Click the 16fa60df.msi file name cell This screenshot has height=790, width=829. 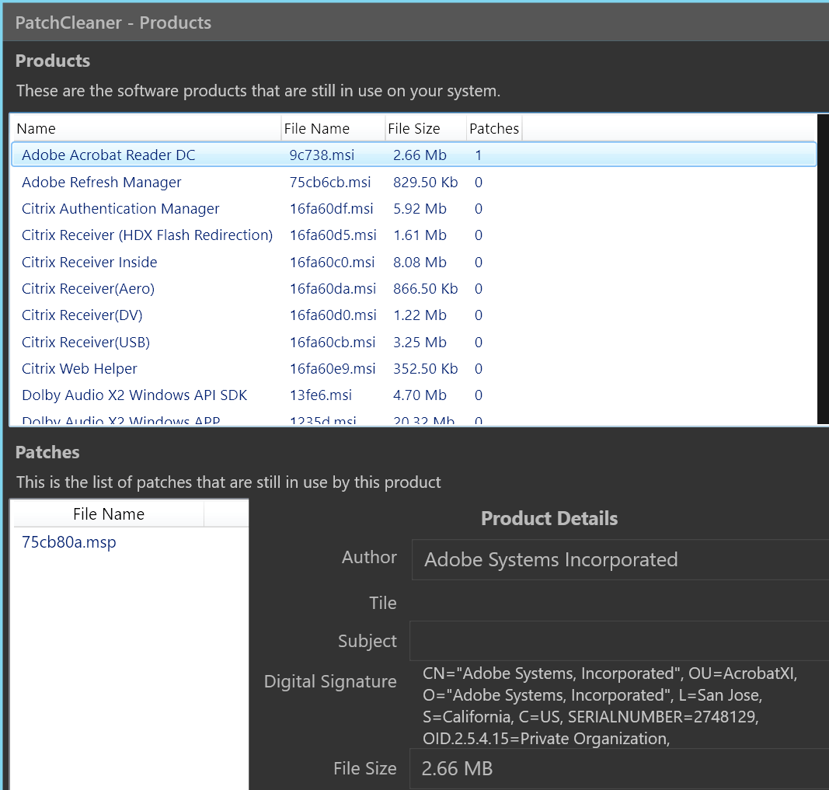(332, 209)
